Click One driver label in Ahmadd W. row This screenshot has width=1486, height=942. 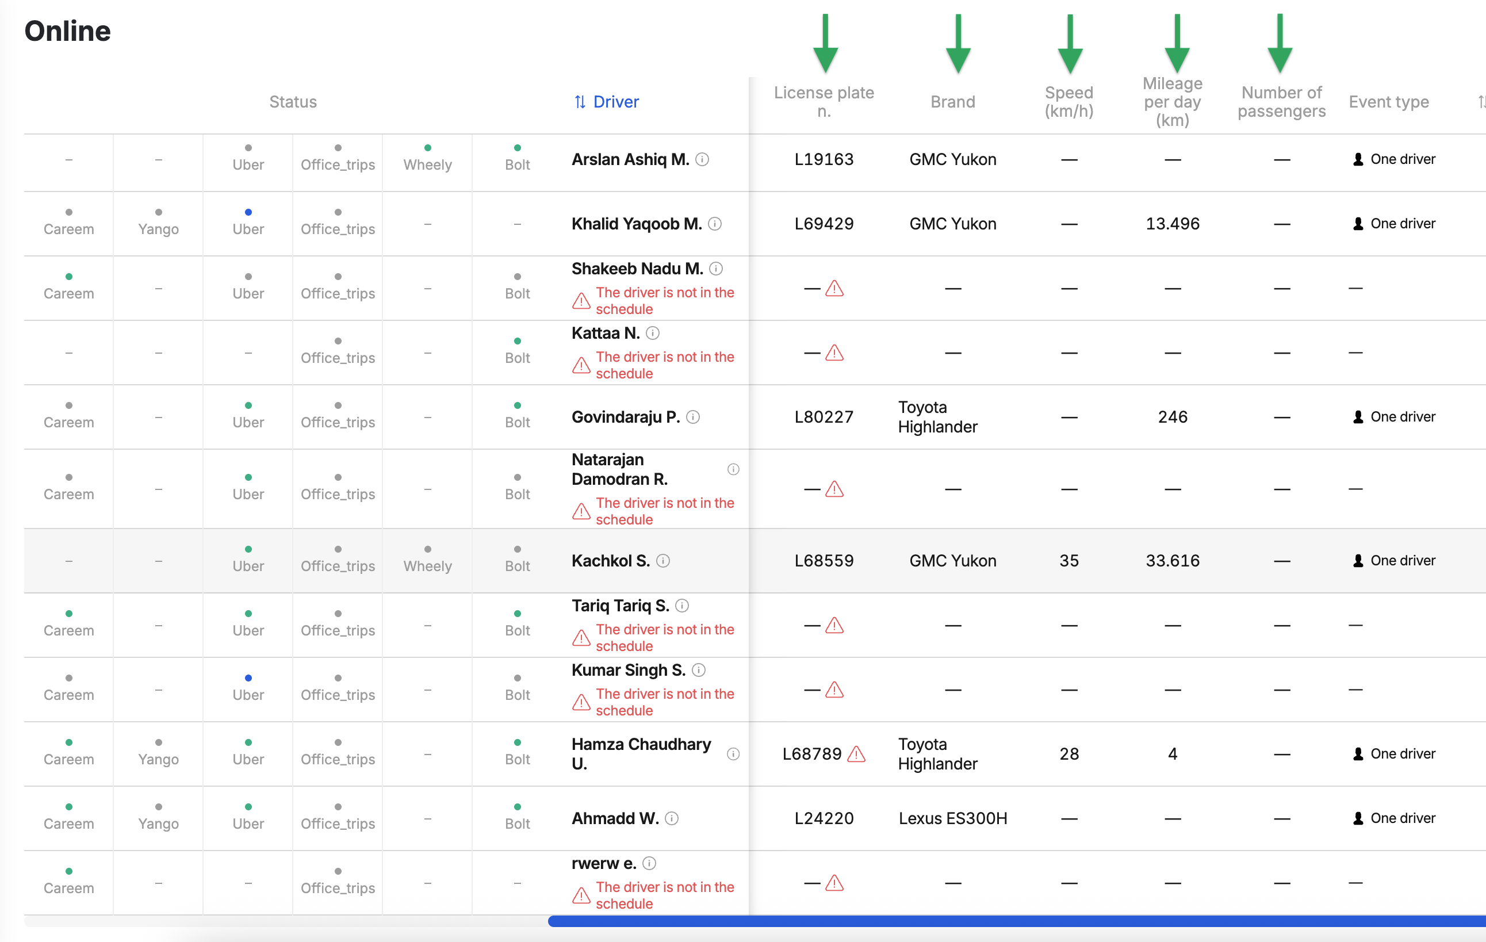tap(1403, 818)
